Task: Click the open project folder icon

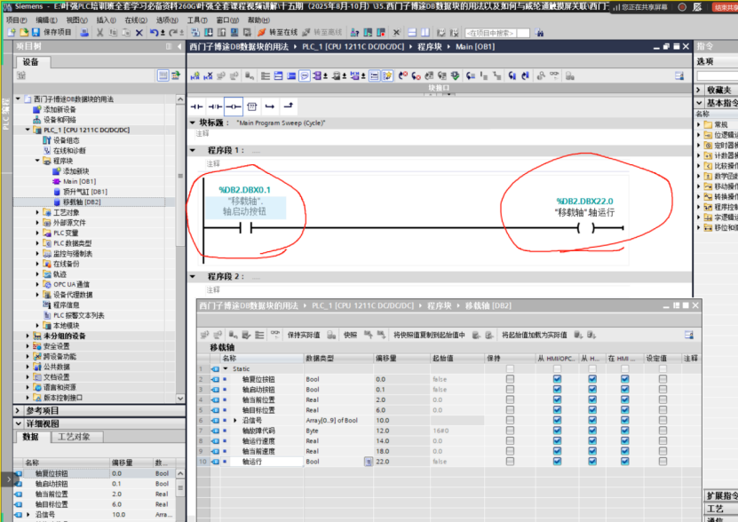Action: pyautogui.click(x=23, y=33)
